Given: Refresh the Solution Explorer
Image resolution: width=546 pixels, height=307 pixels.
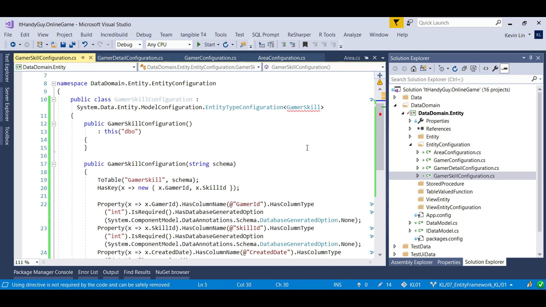Looking at the screenshot, I should [x=455, y=69].
